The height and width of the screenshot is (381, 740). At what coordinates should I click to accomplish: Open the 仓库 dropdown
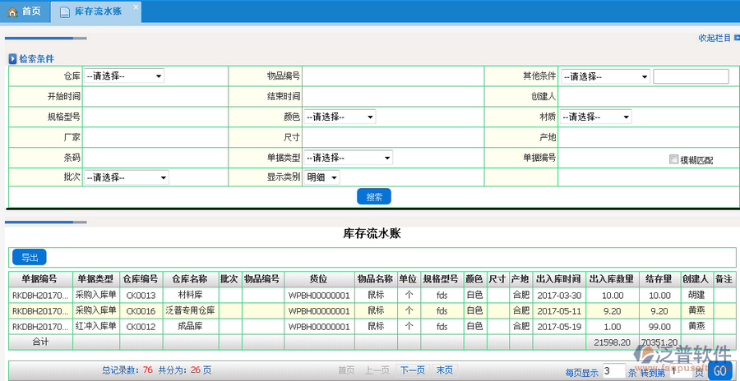(124, 76)
